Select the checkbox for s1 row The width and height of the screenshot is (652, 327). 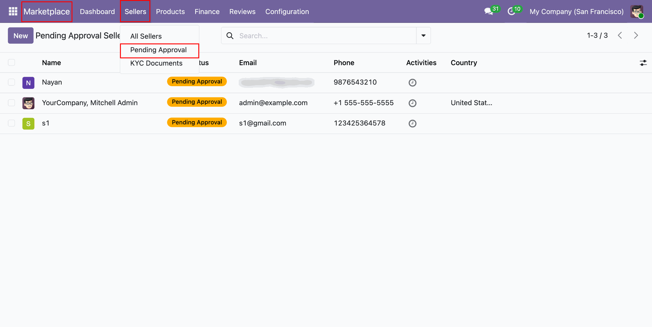coord(12,123)
